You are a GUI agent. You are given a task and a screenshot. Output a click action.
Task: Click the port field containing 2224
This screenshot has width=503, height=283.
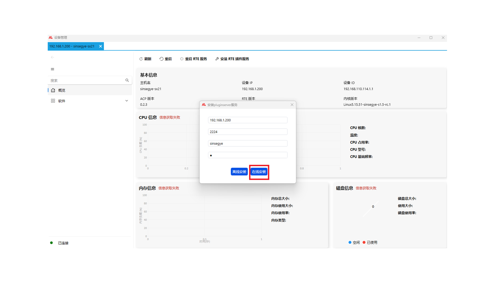(x=247, y=132)
